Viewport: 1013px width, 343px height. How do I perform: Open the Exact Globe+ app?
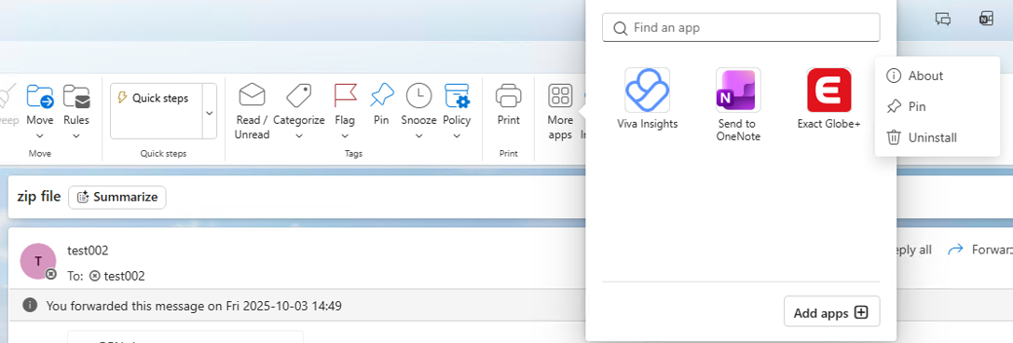(828, 90)
